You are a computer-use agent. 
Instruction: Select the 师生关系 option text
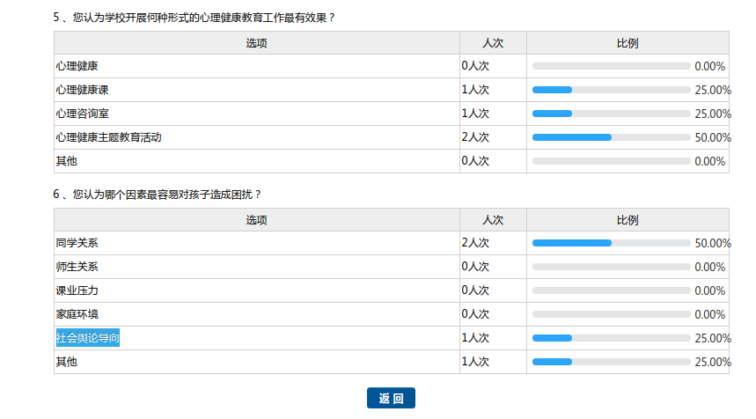pos(77,267)
